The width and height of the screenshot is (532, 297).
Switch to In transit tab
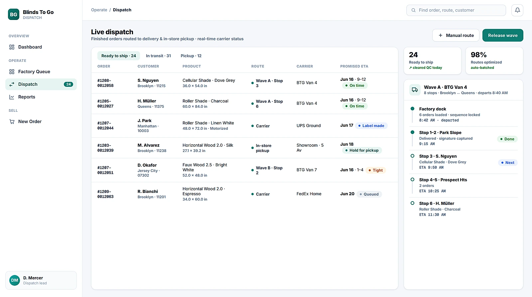[158, 56]
